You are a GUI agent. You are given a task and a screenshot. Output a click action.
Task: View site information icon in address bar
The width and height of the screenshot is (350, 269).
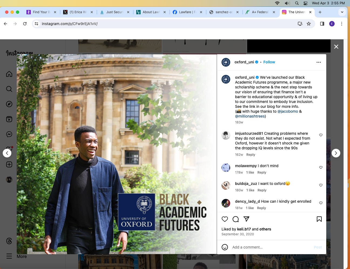coord(36,24)
